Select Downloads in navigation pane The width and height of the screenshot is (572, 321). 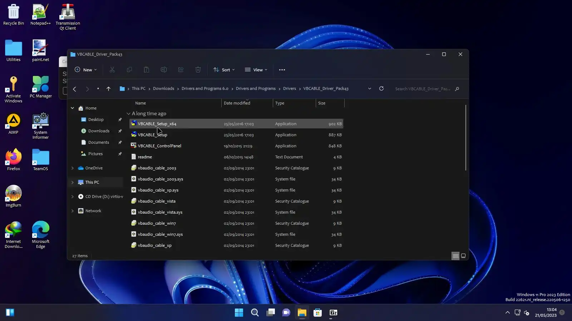point(99,131)
